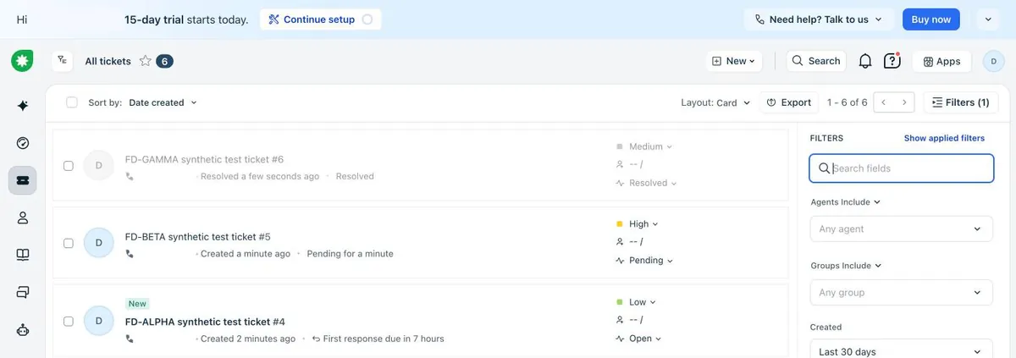1016x358 pixels.
Task: Open FD-ALPHA synthetic test ticket #4
Action: click(205, 322)
